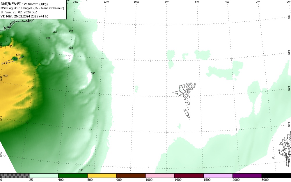Click the legend value 1500

click(207, 180)
